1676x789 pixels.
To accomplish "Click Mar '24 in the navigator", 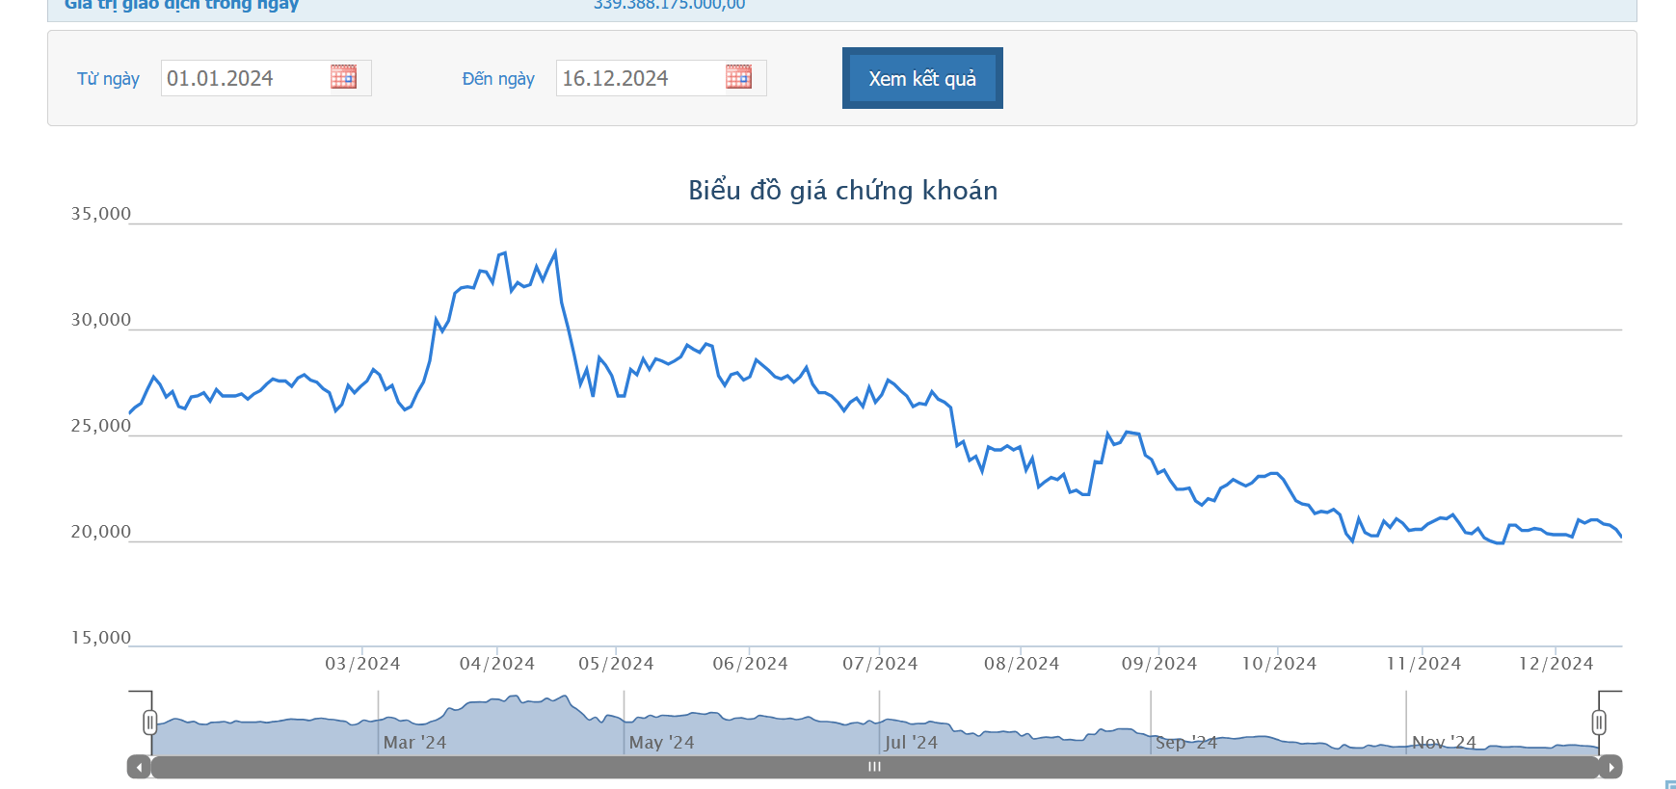I will pyautogui.click(x=414, y=743).
